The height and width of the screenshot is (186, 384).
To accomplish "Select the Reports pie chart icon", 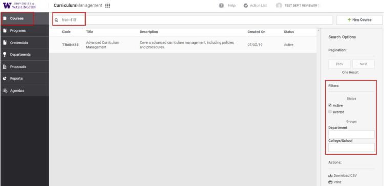I will coord(5,79).
